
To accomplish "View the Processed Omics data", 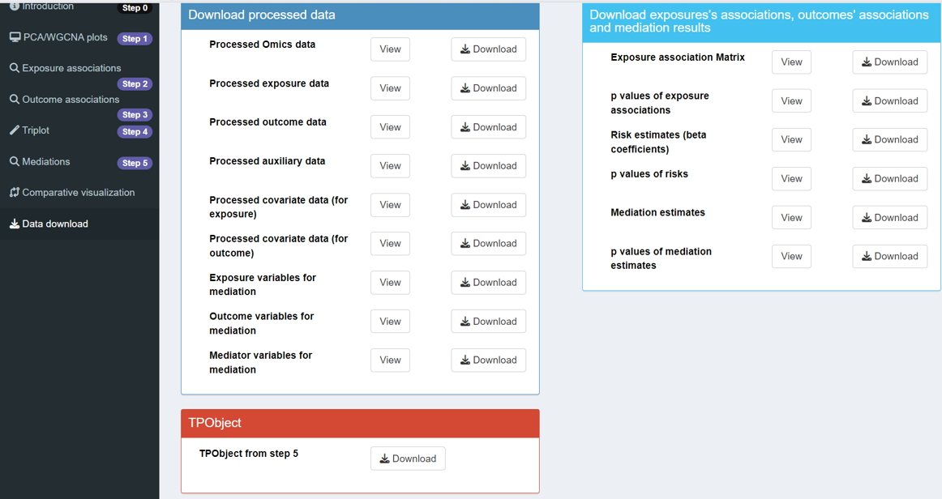I will tap(390, 49).
